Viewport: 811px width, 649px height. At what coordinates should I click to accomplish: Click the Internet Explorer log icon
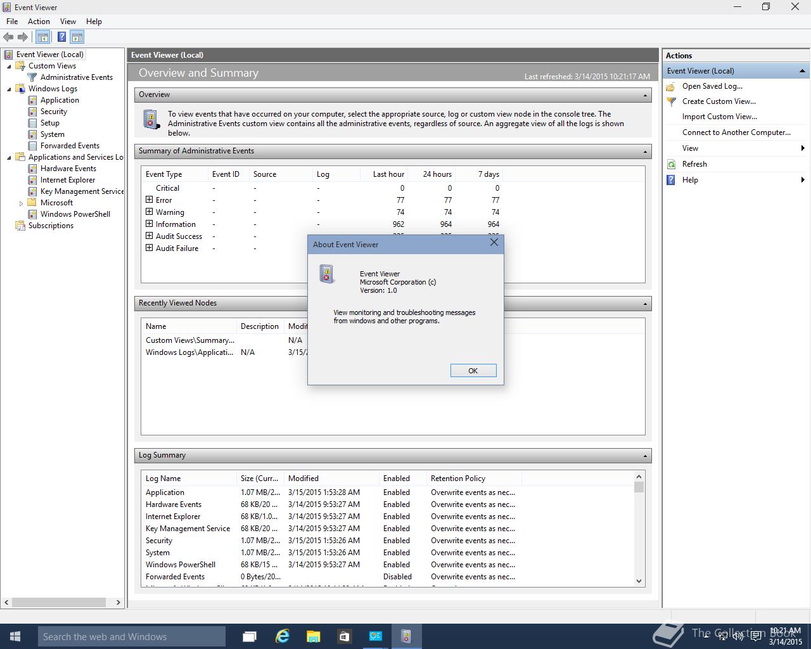pyautogui.click(x=33, y=180)
